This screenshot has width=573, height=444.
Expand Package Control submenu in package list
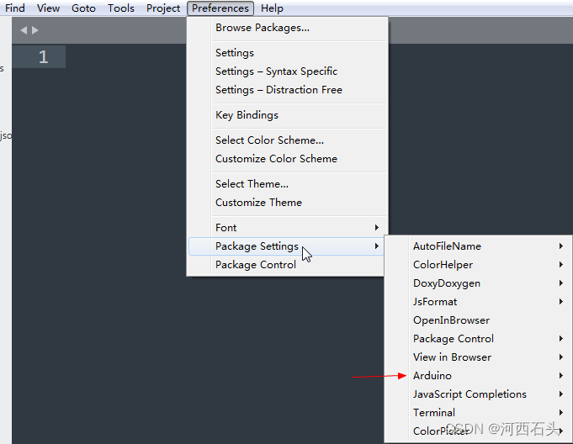pyautogui.click(x=479, y=339)
